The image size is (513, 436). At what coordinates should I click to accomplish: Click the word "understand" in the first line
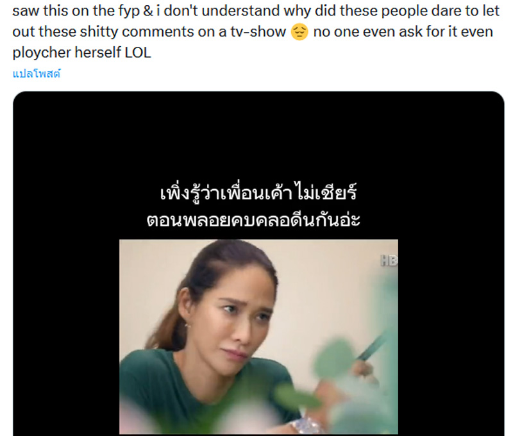(x=240, y=11)
